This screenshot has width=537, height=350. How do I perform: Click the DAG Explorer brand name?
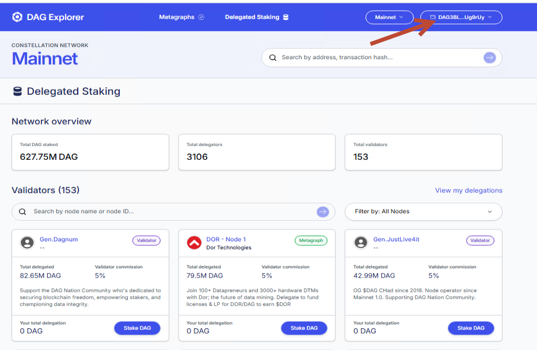(55, 17)
